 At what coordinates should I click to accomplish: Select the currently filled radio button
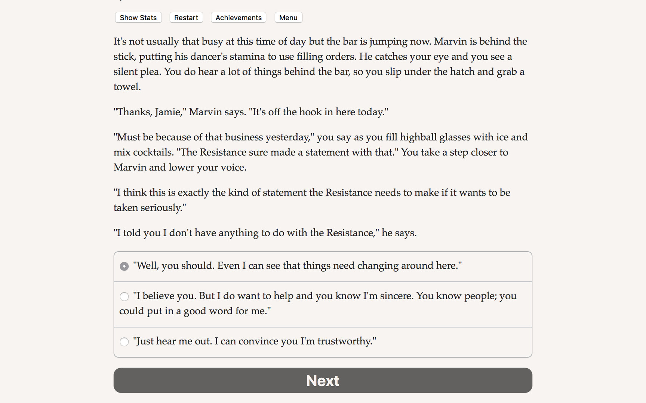pyautogui.click(x=124, y=266)
